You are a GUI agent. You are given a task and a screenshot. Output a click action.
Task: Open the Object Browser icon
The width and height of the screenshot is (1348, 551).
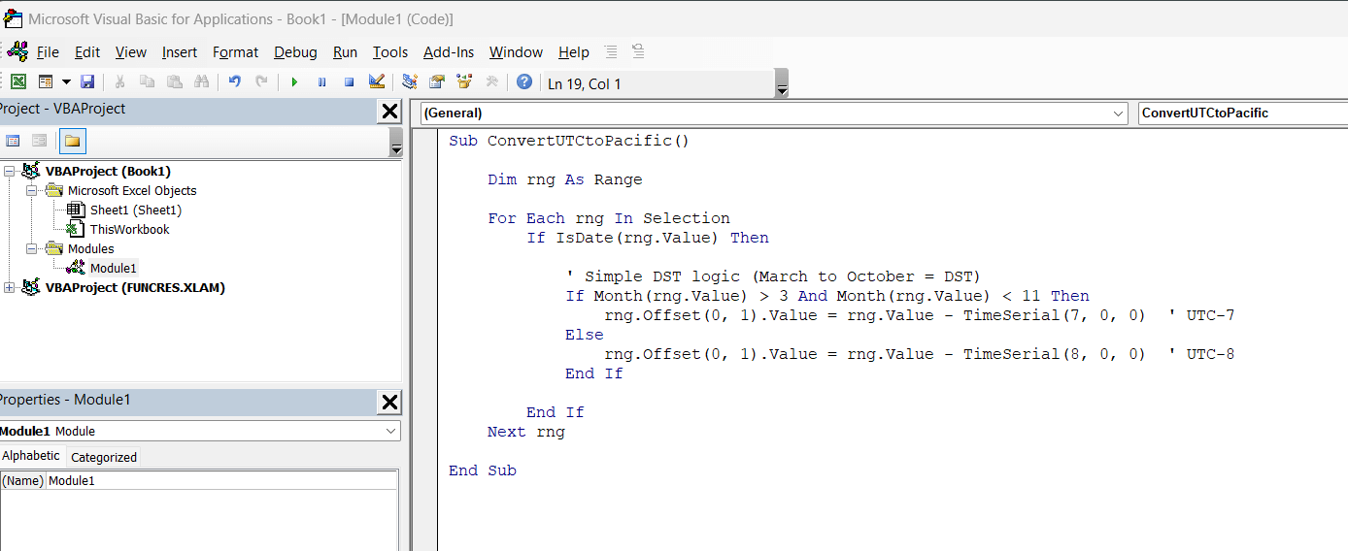[x=464, y=82]
